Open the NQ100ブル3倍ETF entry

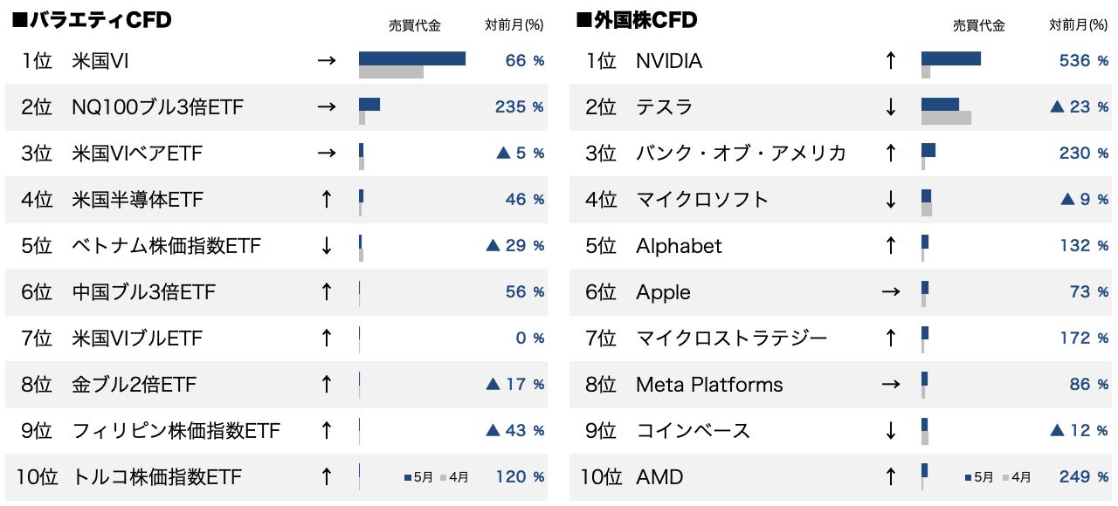pos(157,107)
